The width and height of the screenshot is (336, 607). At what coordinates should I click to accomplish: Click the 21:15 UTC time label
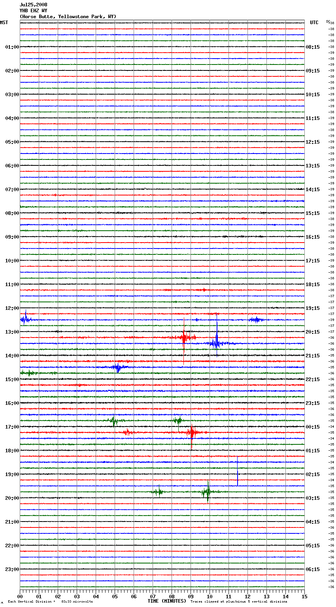click(x=313, y=356)
